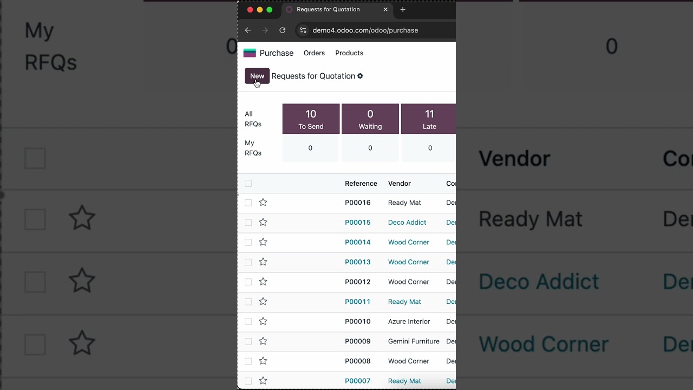This screenshot has height=390, width=693.
Task: Select the checkbox for P00014
Action: 248,242
